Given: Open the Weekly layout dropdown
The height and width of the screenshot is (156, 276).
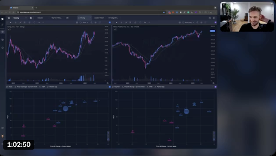Looking at the screenshot, I should click(19, 18).
